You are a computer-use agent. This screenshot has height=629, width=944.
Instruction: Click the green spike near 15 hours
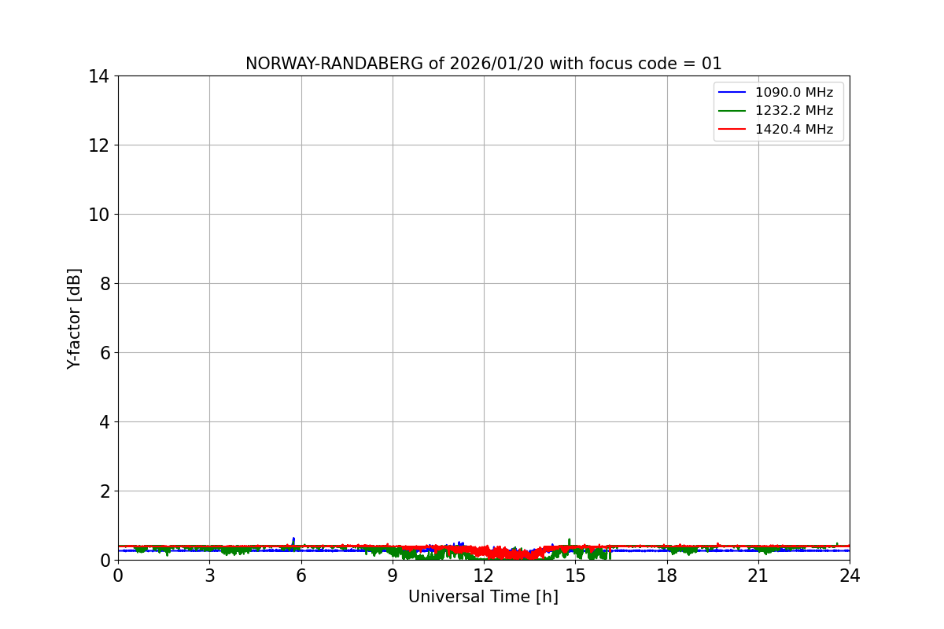pos(570,542)
